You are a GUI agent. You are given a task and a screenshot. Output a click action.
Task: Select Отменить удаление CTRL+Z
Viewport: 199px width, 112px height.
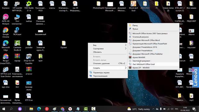click(108, 63)
